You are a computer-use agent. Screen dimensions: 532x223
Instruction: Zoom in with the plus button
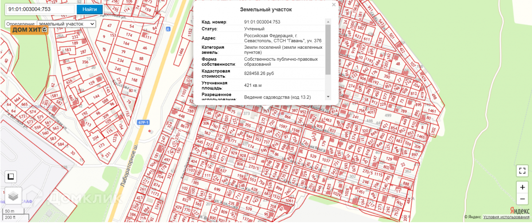click(522, 188)
